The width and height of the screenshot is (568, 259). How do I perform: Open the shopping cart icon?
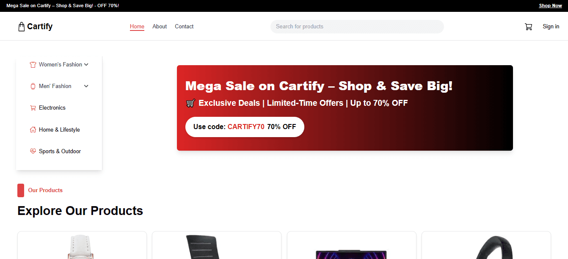[x=528, y=27]
